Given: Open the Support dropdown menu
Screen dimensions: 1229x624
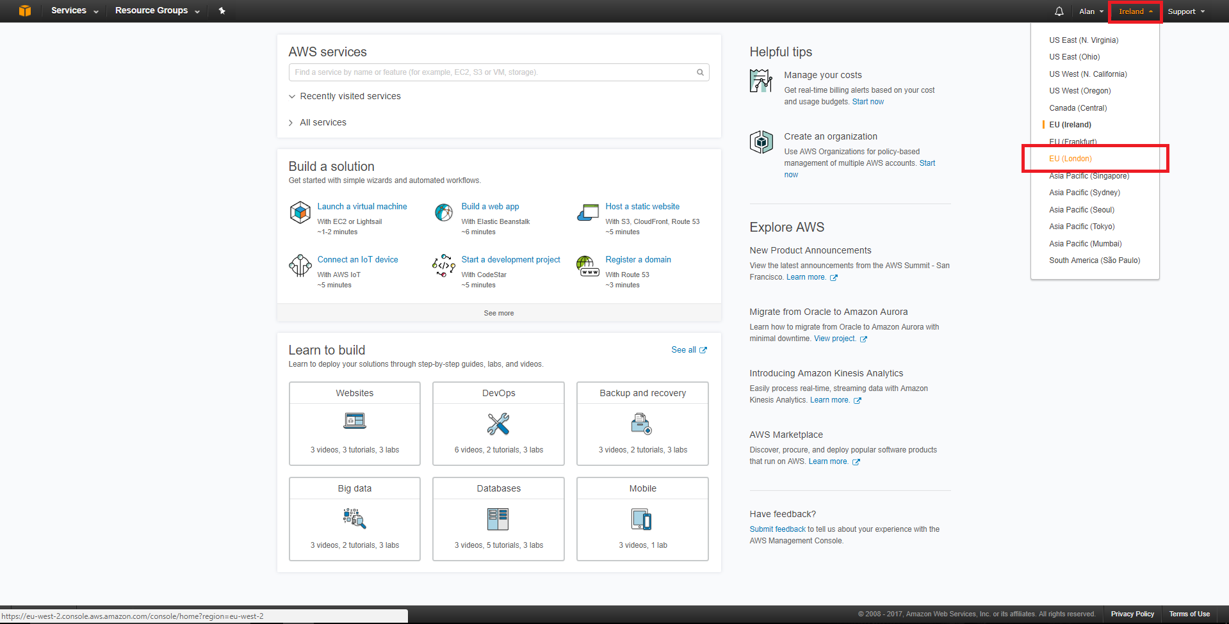Looking at the screenshot, I should point(1186,12).
